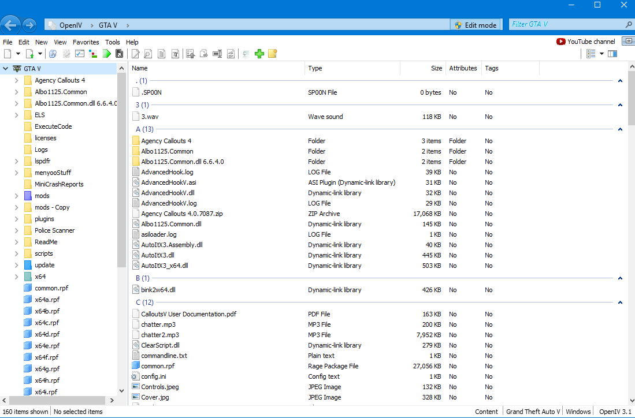Sort by the Size column header

point(423,68)
